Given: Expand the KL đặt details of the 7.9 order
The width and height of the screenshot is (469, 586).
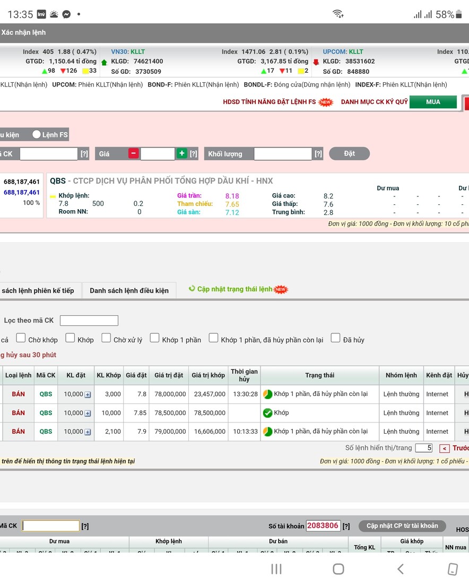Looking at the screenshot, I should click(x=88, y=432).
